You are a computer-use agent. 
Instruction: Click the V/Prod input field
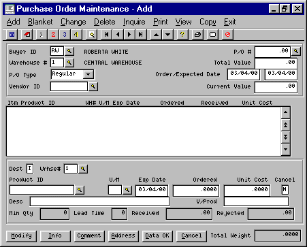[x=257, y=201]
